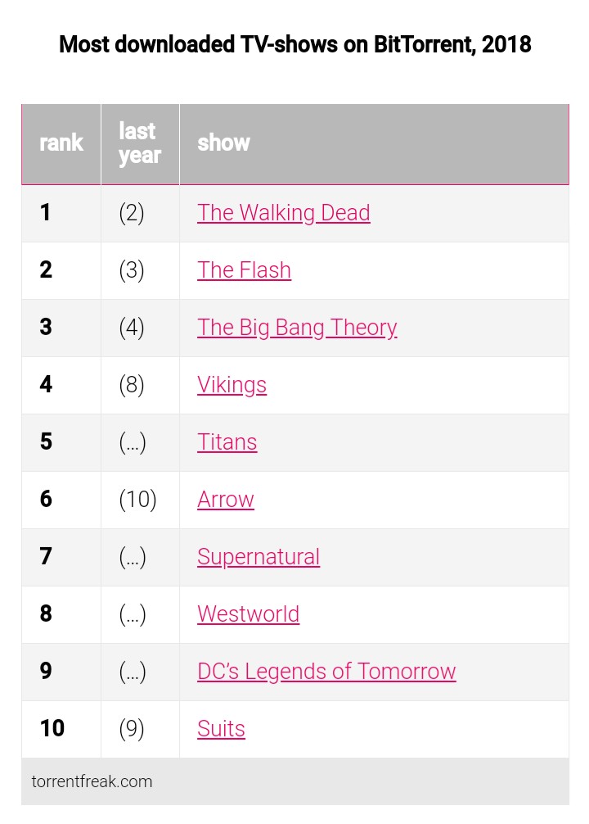Screen dimensions: 589x824
Task: Select the (8) last-year cell for Vikings
Action: pos(131,385)
